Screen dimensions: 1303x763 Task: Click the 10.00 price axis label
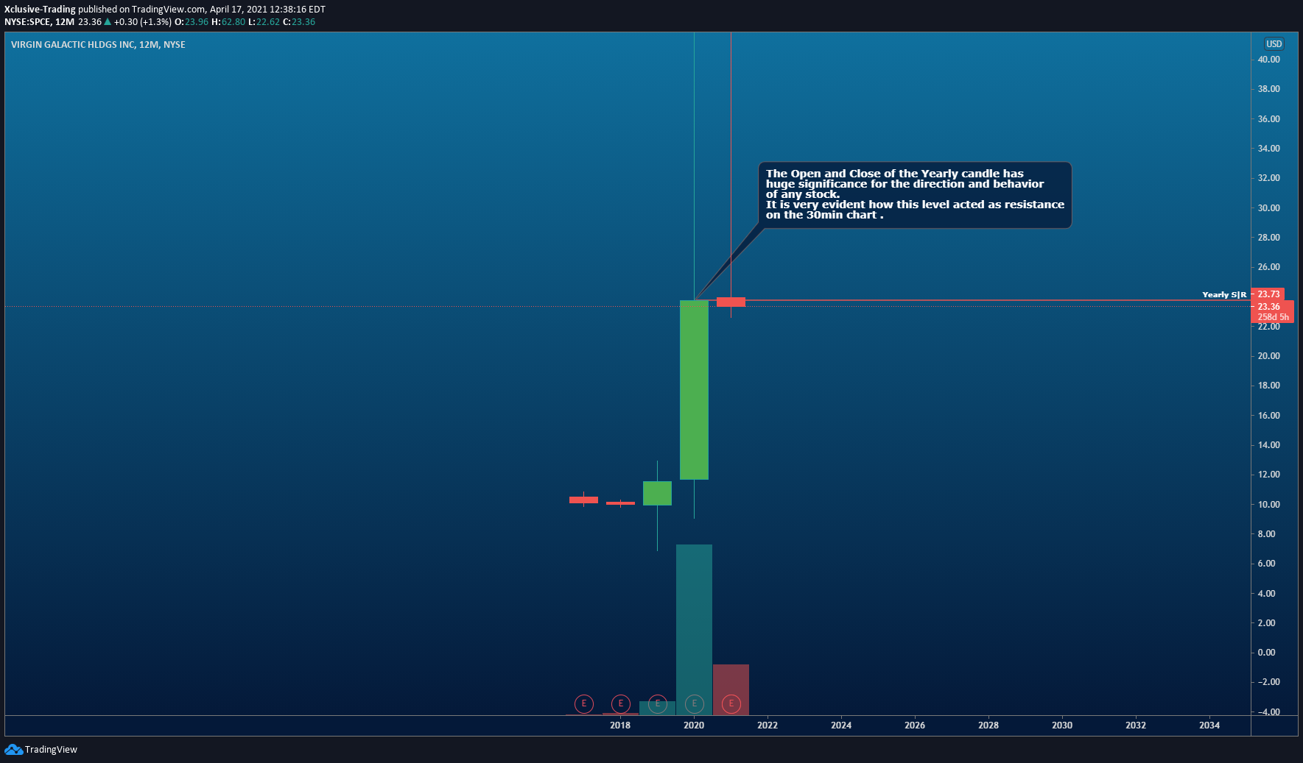[1268, 505]
